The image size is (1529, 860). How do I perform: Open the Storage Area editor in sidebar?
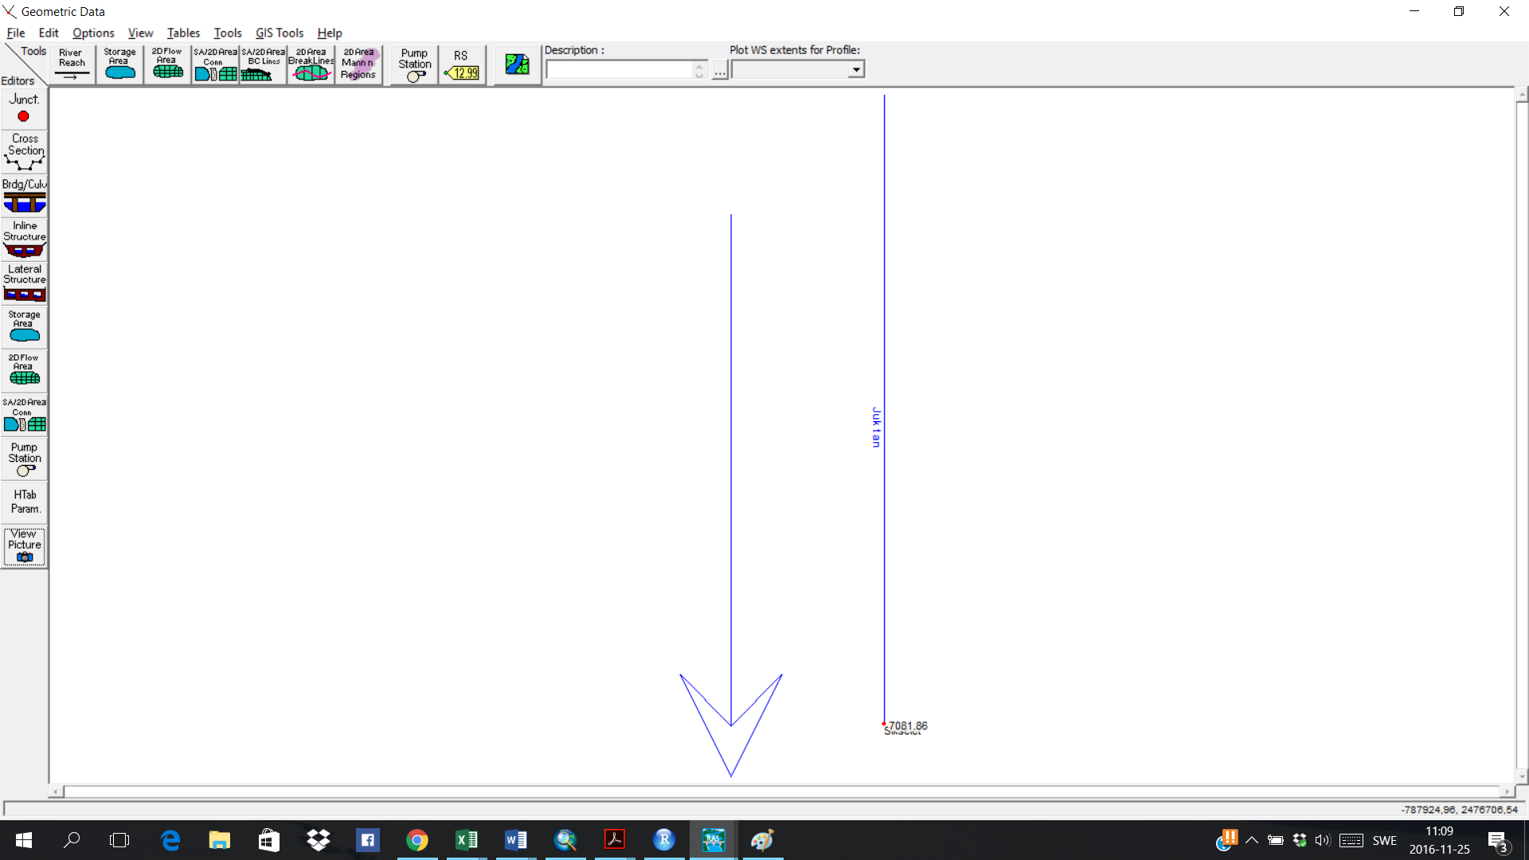[x=24, y=327]
